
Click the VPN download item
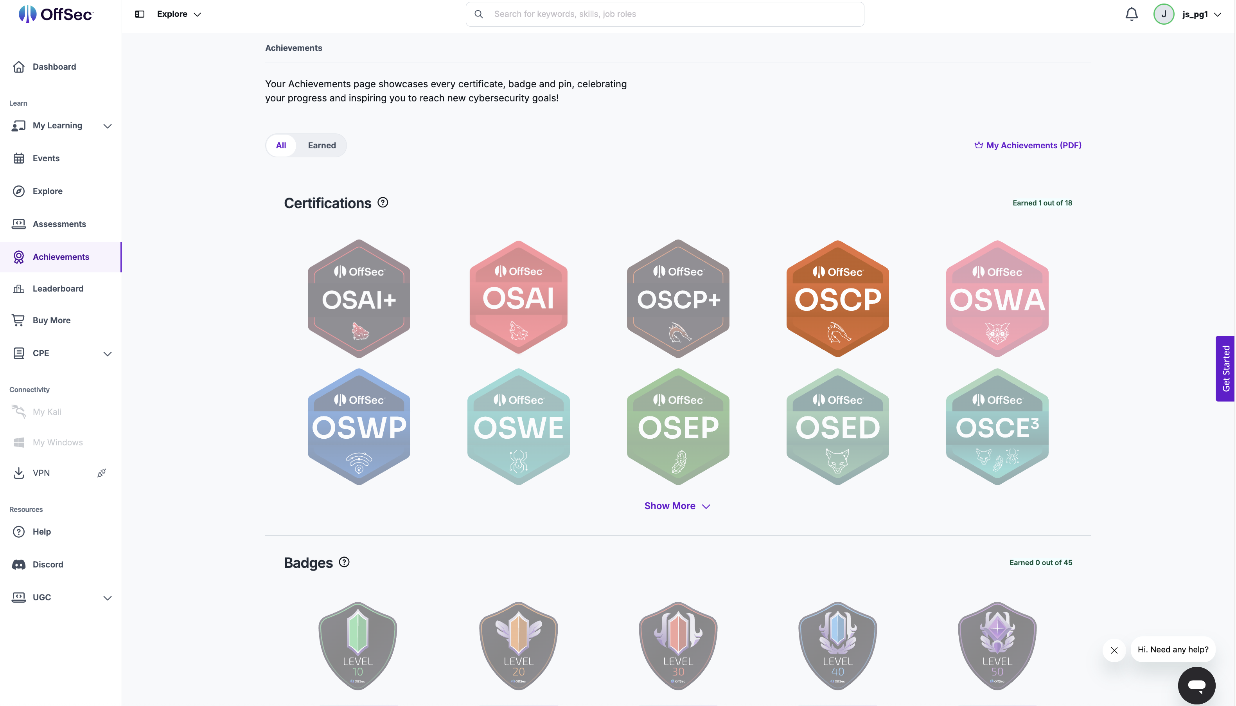point(41,473)
